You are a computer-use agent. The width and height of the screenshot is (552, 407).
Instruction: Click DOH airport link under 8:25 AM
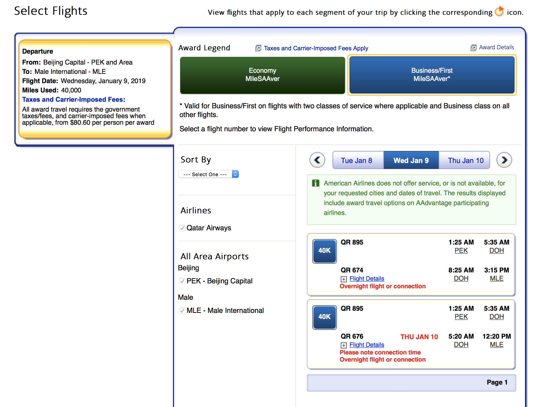click(461, 278)
